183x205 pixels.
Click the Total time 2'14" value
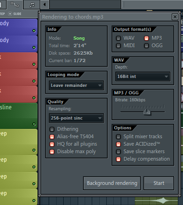click(80, 46)
